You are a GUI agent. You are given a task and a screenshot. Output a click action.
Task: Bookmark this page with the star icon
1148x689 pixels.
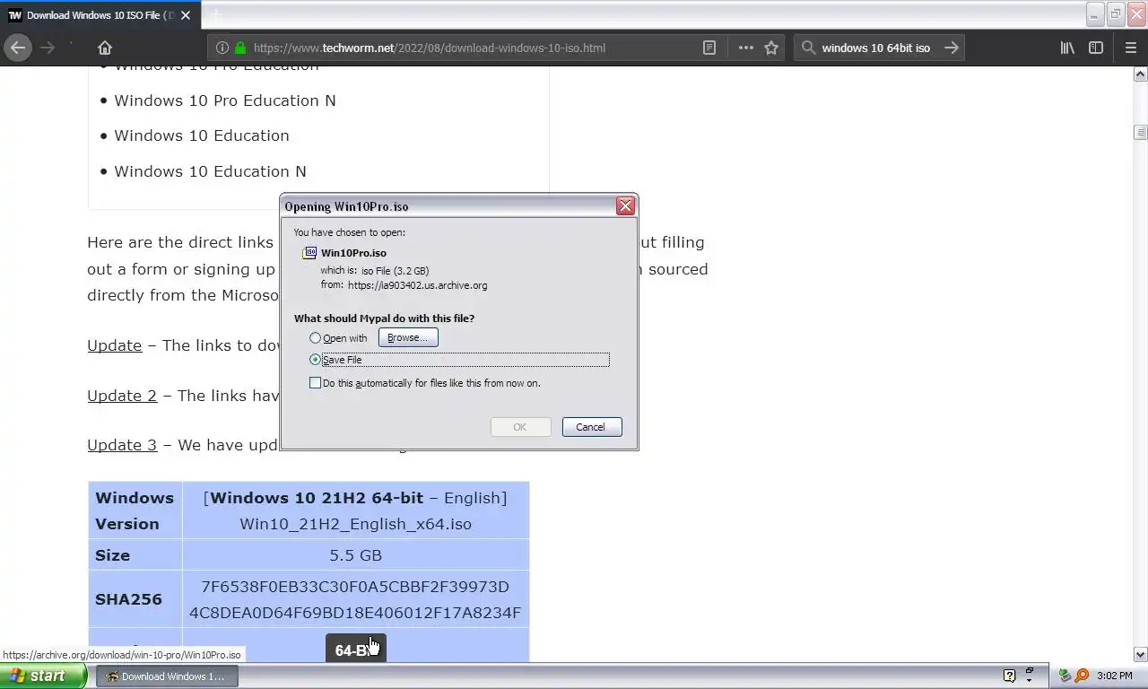pos(771,48)
